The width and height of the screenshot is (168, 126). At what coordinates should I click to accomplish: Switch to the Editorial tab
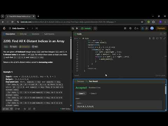tap(22, 34)
